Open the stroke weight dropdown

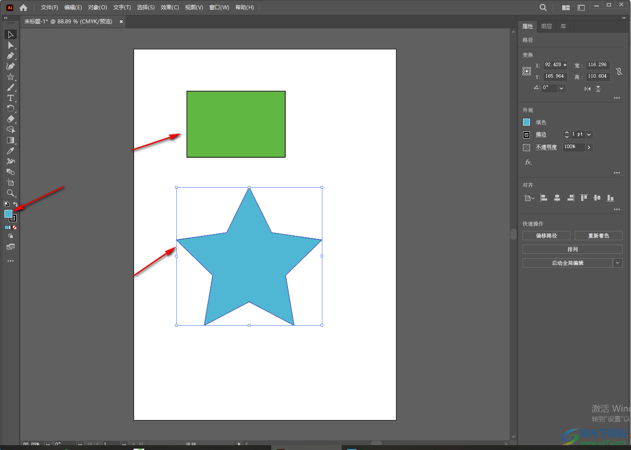589,134
